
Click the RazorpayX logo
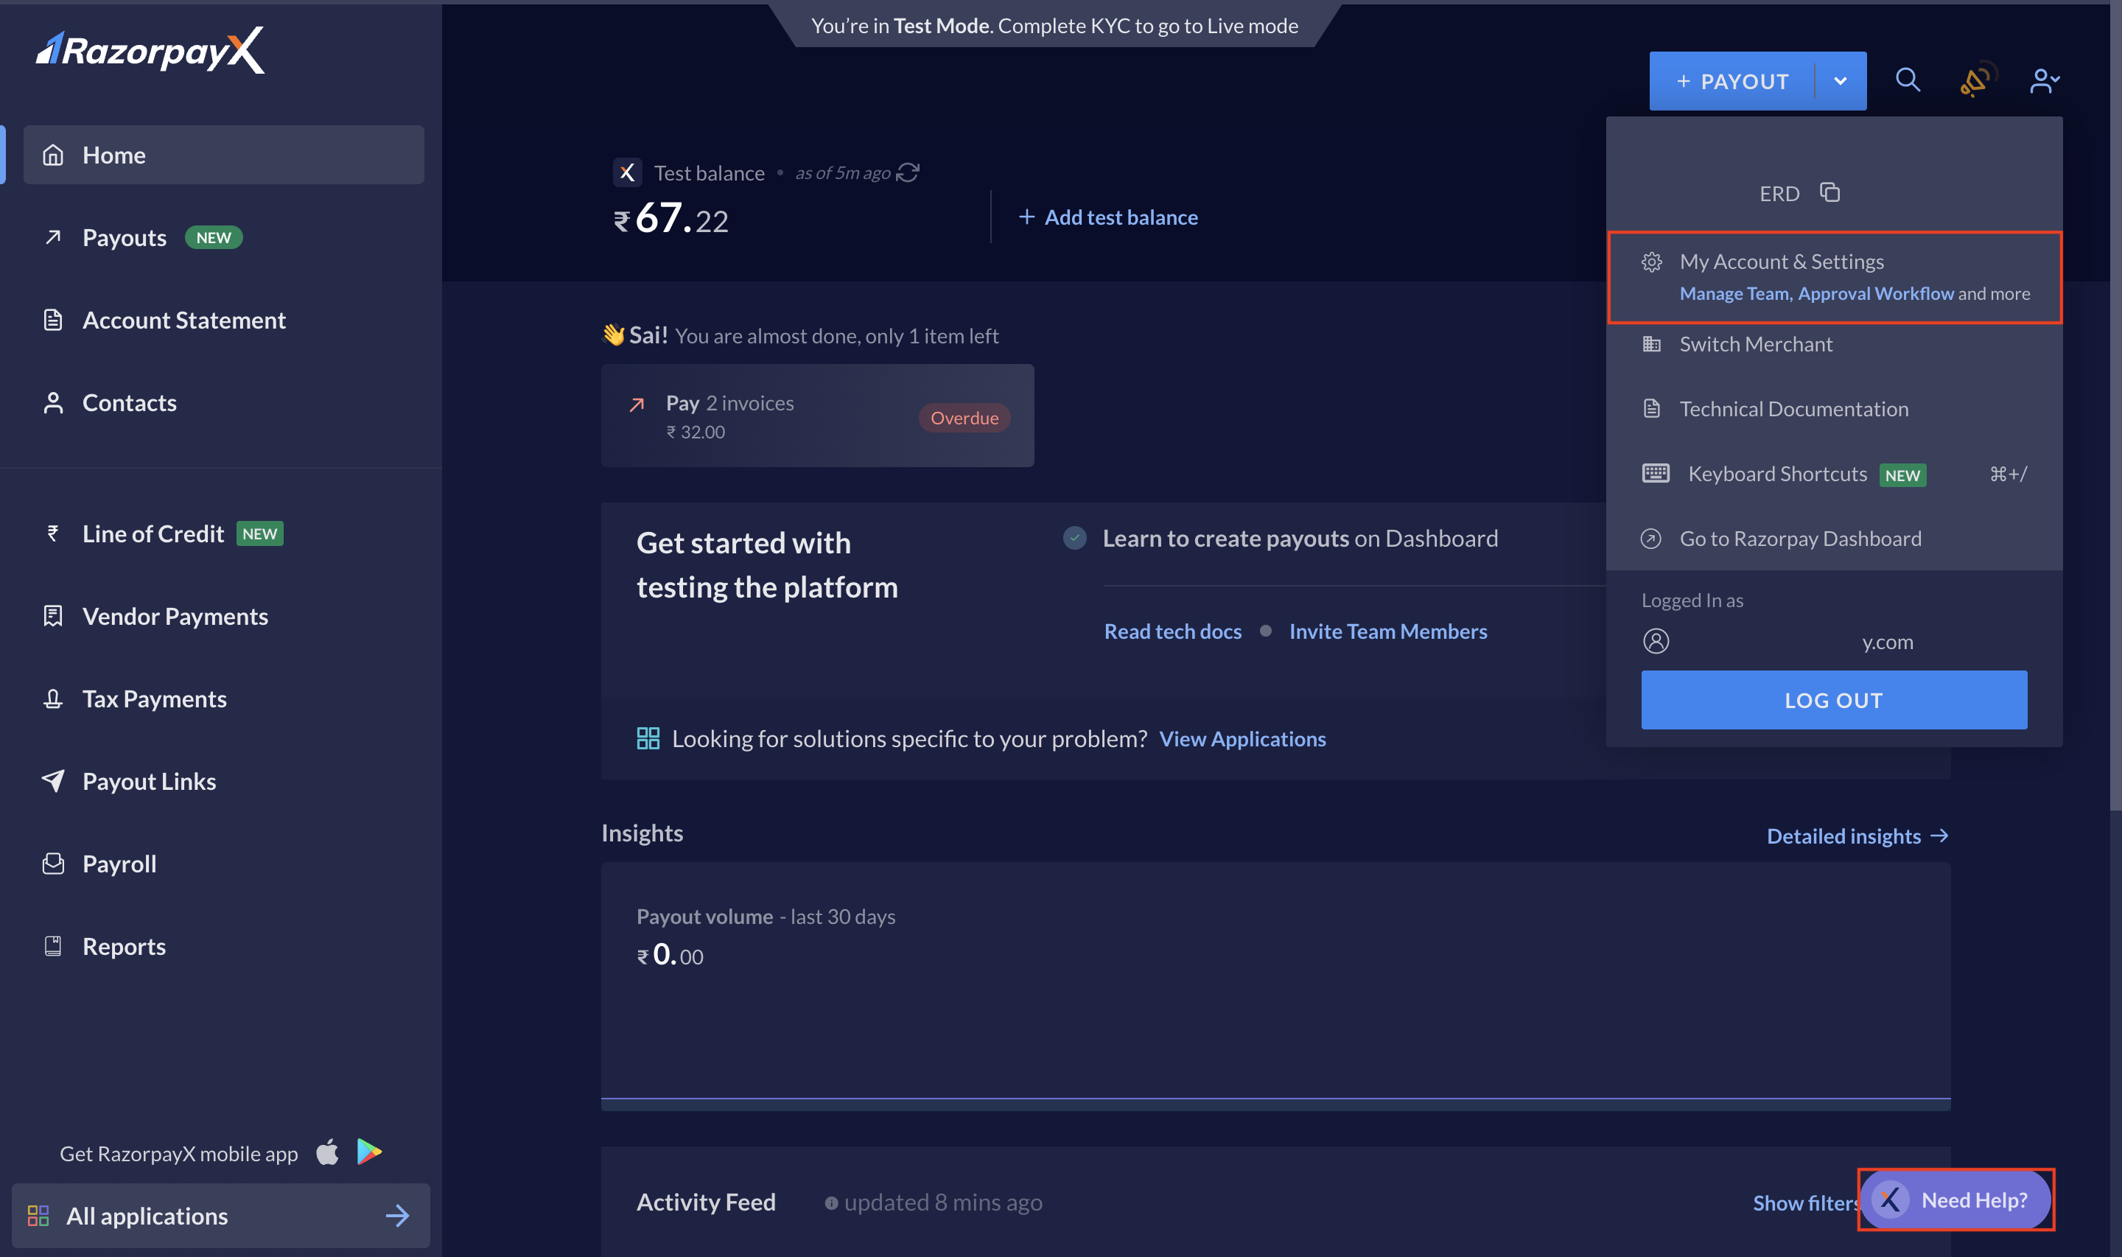pyautogui.click(x=149, y=50)
